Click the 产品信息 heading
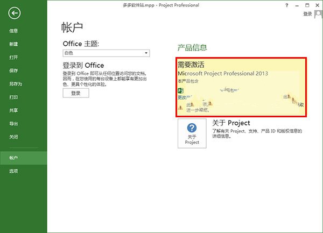This screenshot has height=233, width=323. click(x=192, y=47)
